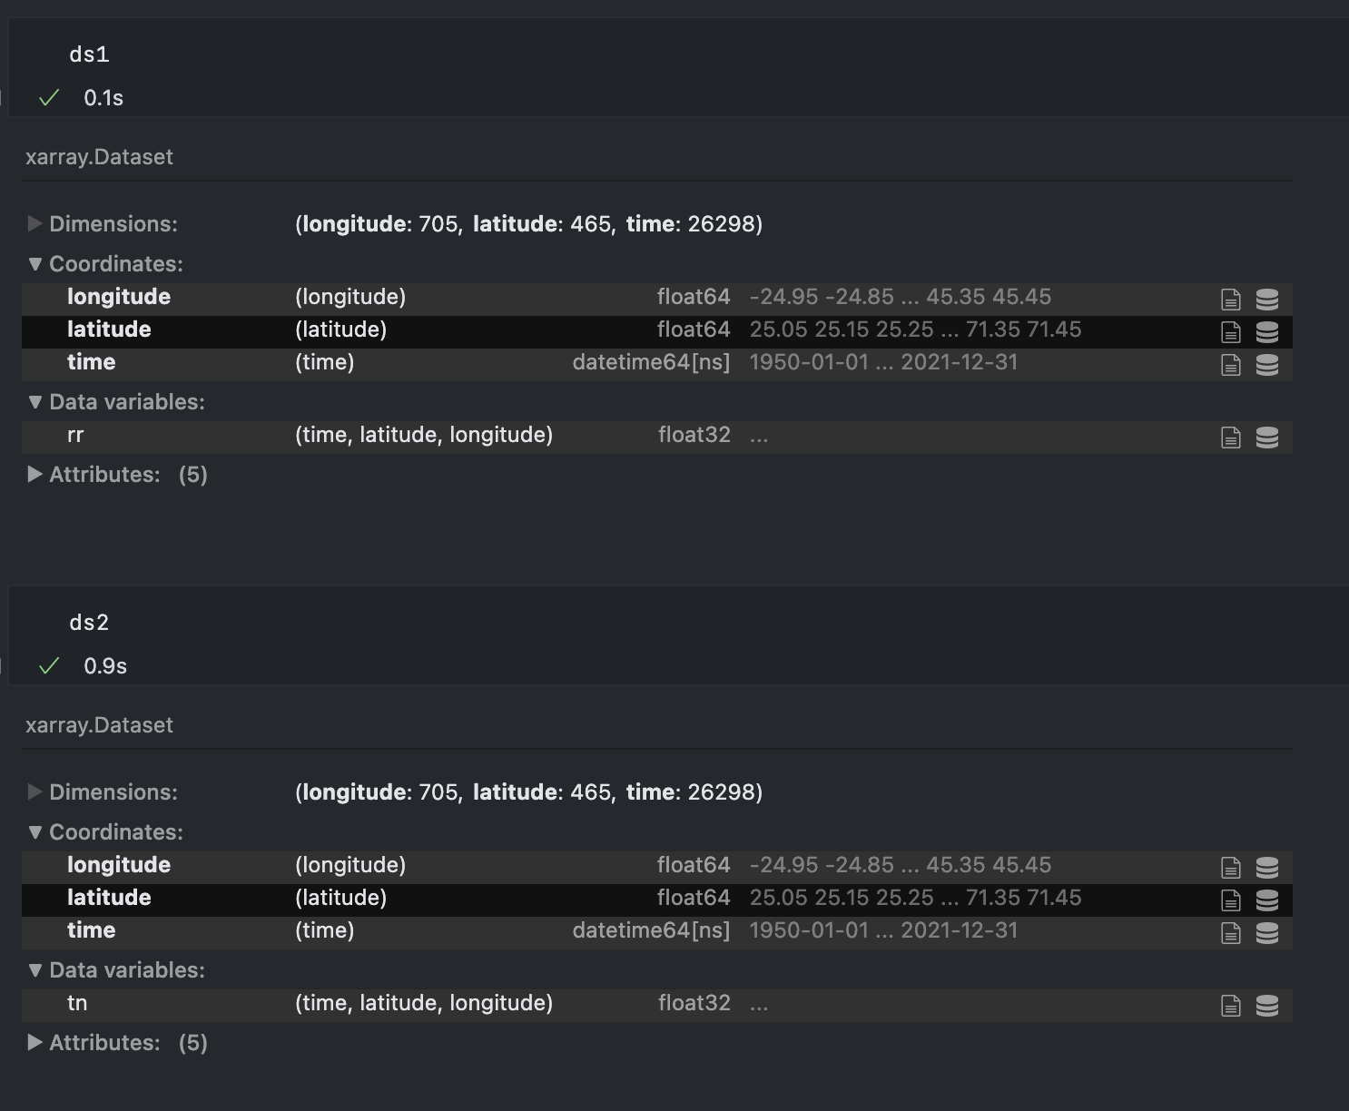Select time coordinate name in ds2

(91, 930)
